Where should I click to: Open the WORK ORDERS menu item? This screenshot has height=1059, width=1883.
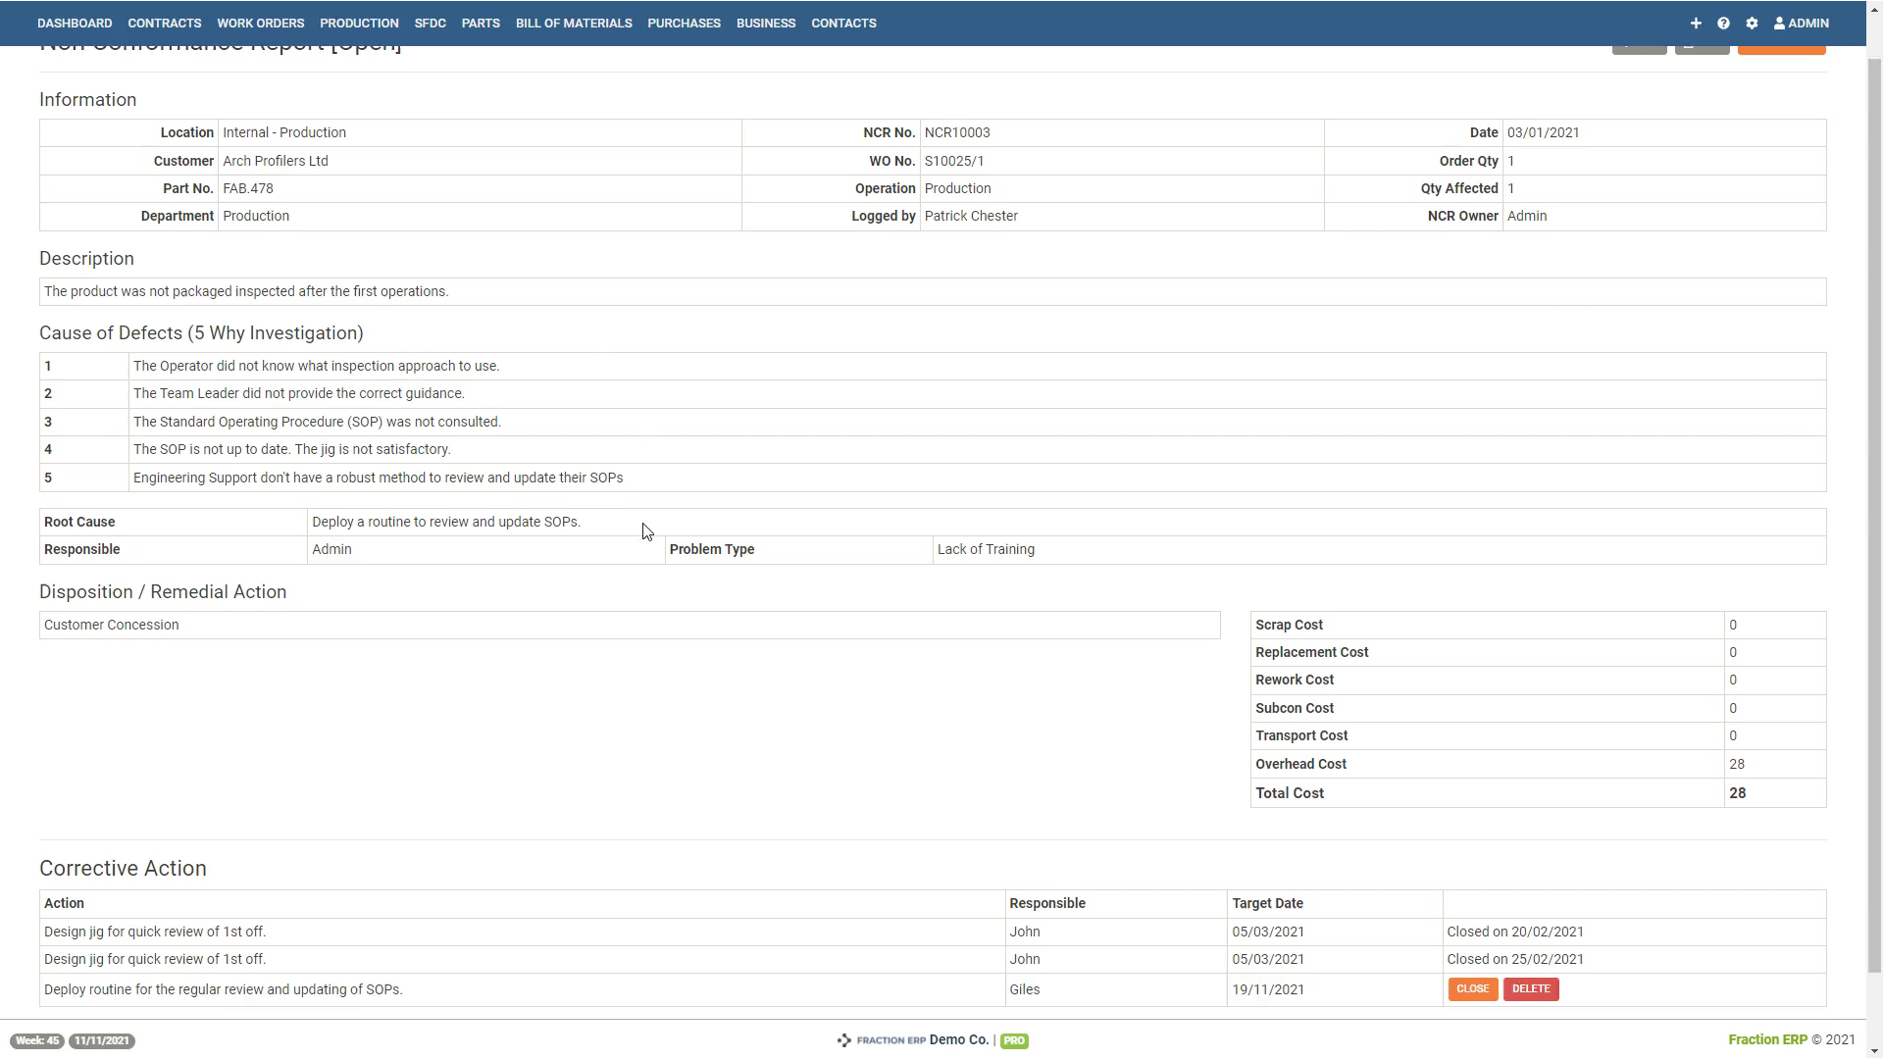(260, 22)
